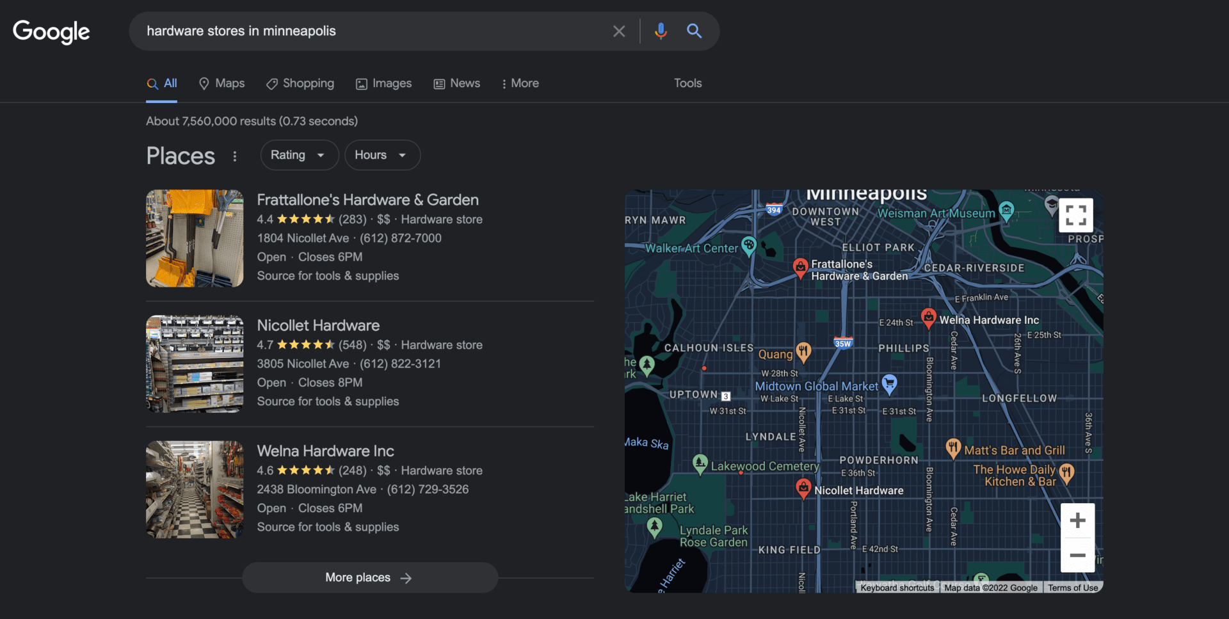The width and height of the screenshot is (1229, 619).
Task: Open the Hours filter dropdown
Action: (x=382, y=156)
